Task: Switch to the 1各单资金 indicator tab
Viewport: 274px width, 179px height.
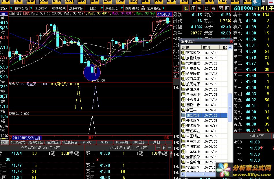Action: click(35, 142)
